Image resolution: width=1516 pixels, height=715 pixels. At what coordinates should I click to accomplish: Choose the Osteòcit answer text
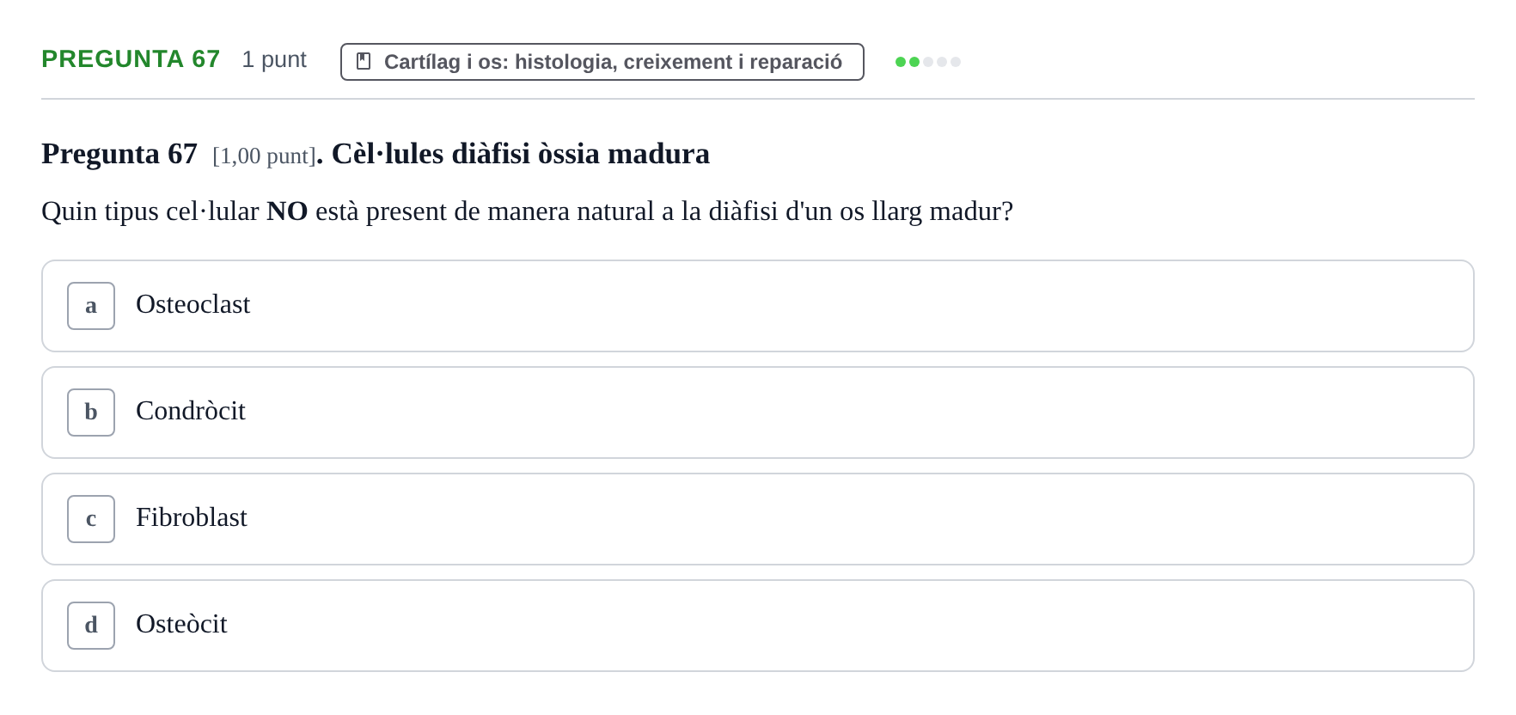(181, 624)
